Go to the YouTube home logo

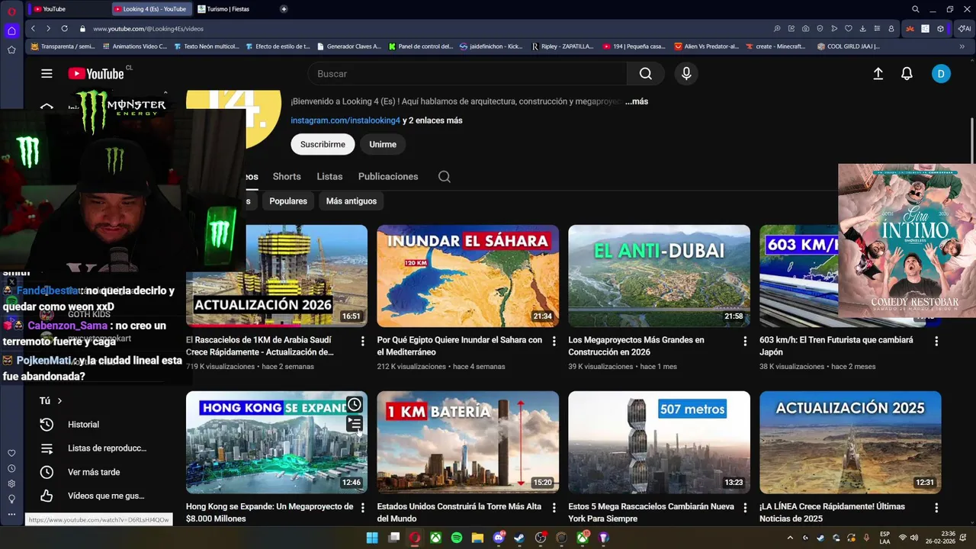(96, 74)
